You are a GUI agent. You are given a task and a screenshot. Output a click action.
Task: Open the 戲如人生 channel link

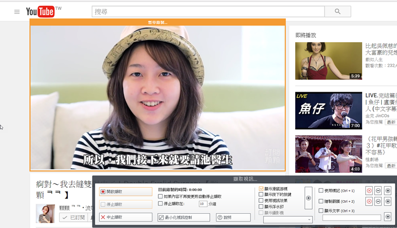point(374,59)
